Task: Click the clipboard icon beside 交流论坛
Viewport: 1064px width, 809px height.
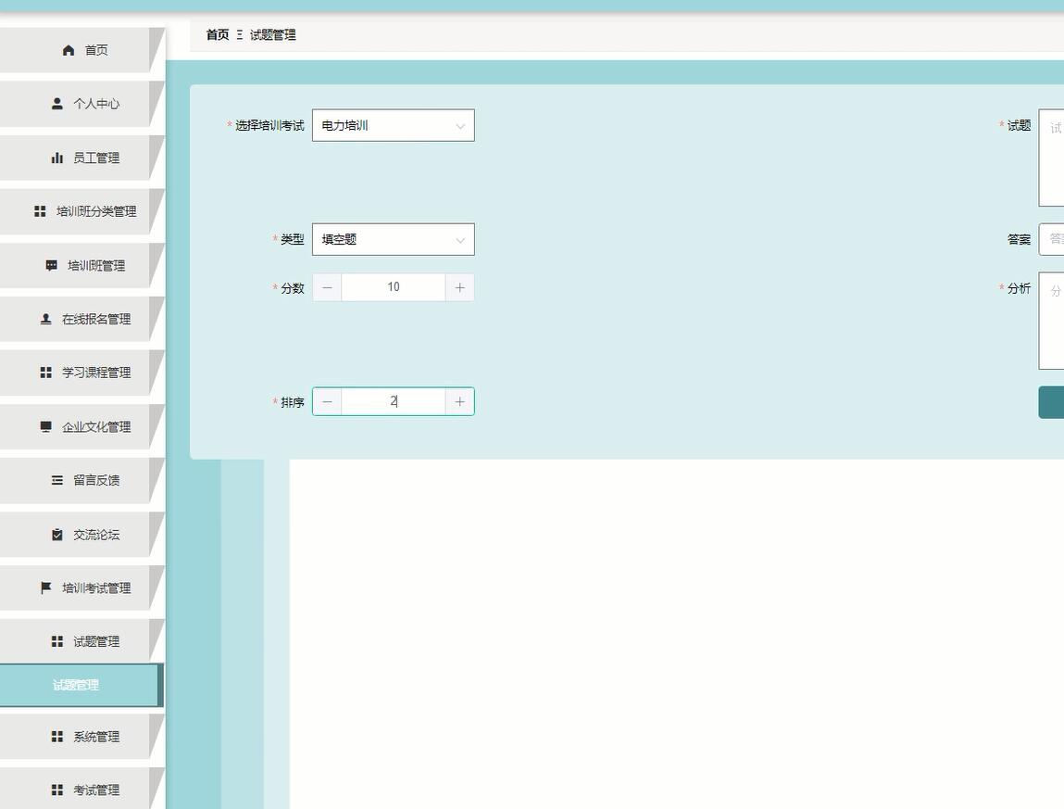Action: [x=57, y=535]
